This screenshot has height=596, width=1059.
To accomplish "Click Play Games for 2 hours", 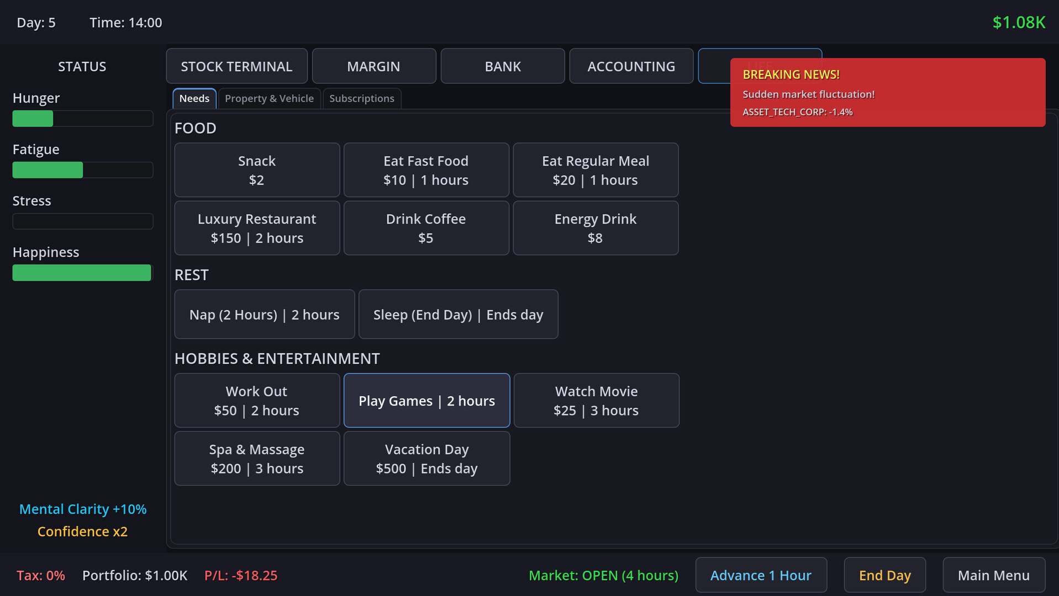I will 426,401.
